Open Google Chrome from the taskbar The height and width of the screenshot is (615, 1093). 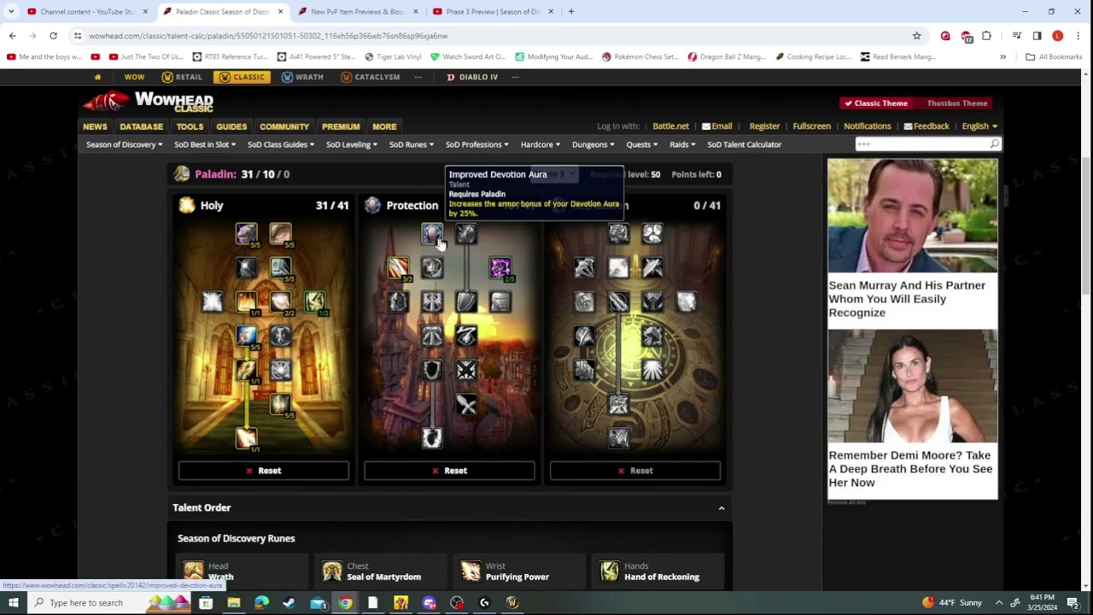pyautogui.click(x=345, y=602)
